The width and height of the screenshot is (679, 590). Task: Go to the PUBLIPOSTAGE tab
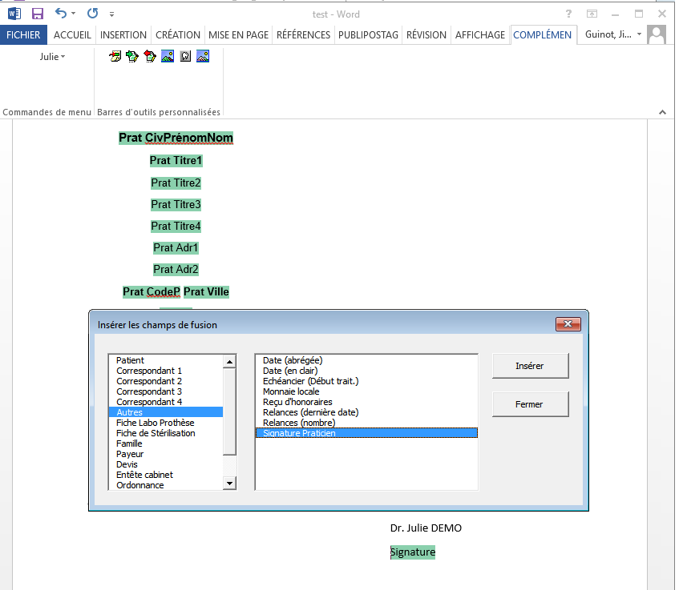click(x=368, y=35)
